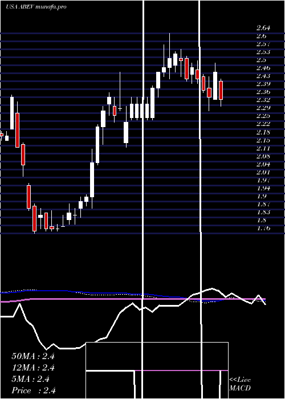285x399 pixels.
Task: Click the last red candlestick on the chart
Action: [x=221, y=90]
